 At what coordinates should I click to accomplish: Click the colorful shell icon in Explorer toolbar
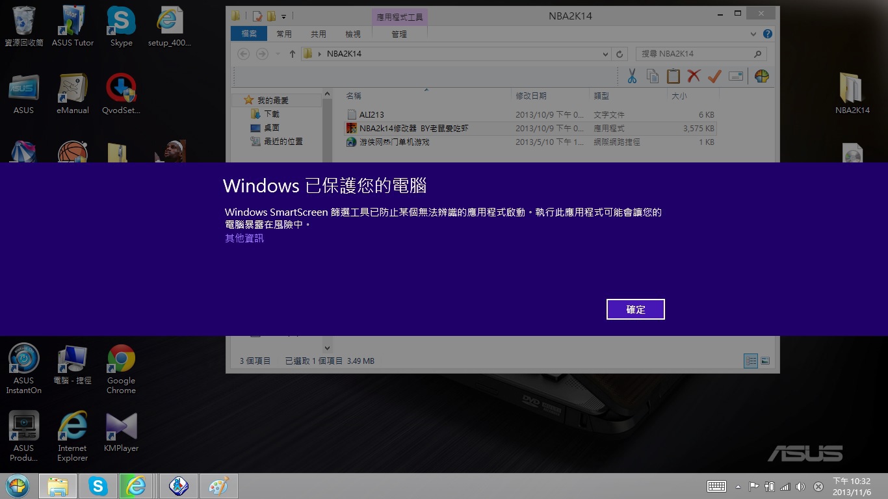tap(762, 76)
